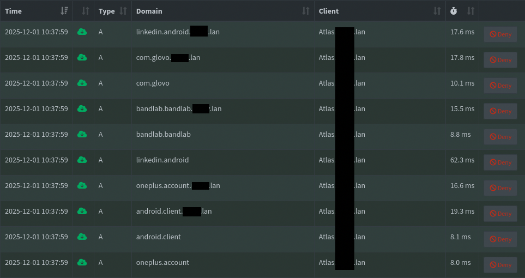Image resolution: width=525 pixels, height=278 pixels.
Task: Click the forwarded cloud icon for com.glovo row
Action: (x=82, y=83)
